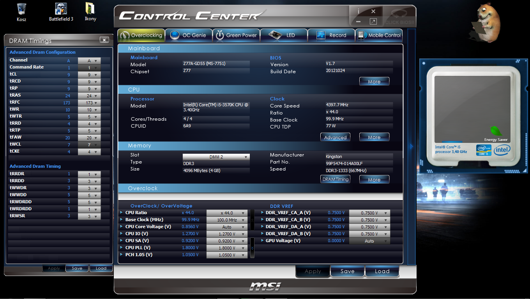Click the BIOS build date 20121024
Viewport: 530px width, 299px height.
point(336,70)
